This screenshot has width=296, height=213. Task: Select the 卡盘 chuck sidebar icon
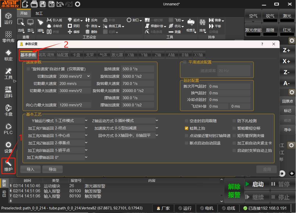pos(8,110)
